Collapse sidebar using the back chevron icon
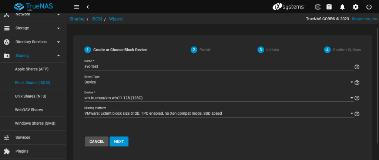The width and height of the screenshot is (379, 160). tap(88, 7)
